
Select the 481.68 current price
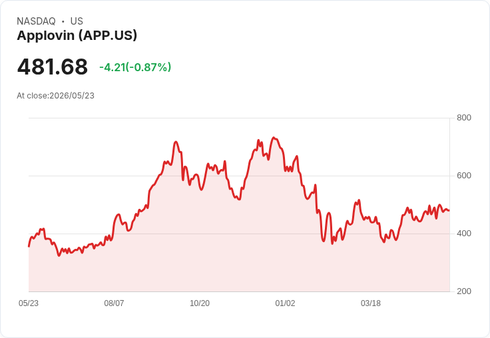53,67
